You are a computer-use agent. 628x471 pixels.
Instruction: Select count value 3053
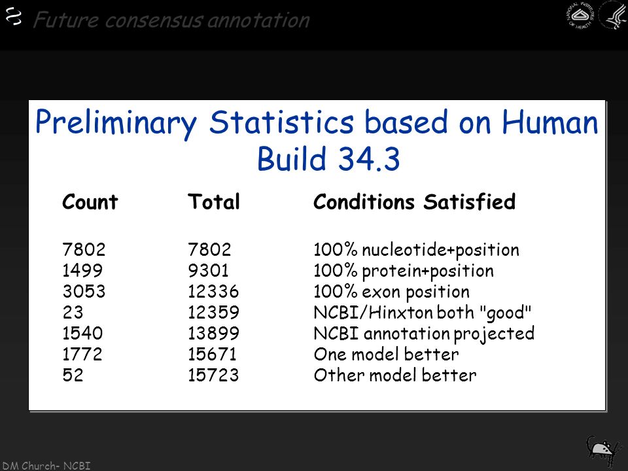[84, 291]
